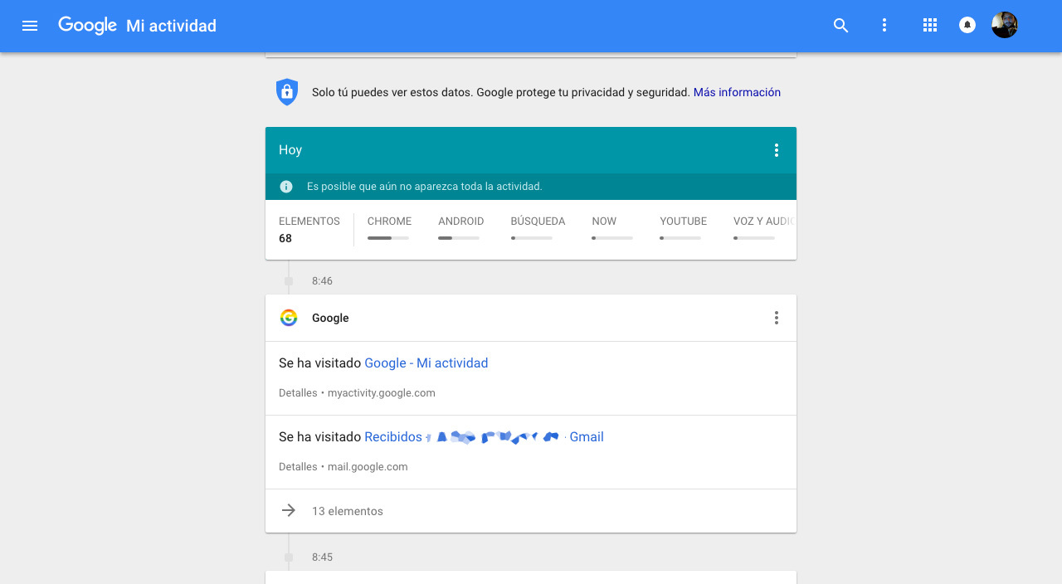Viewport: 1062px width, 584px height.
Task: Select the YouTube activity filter
Action: 683,221
